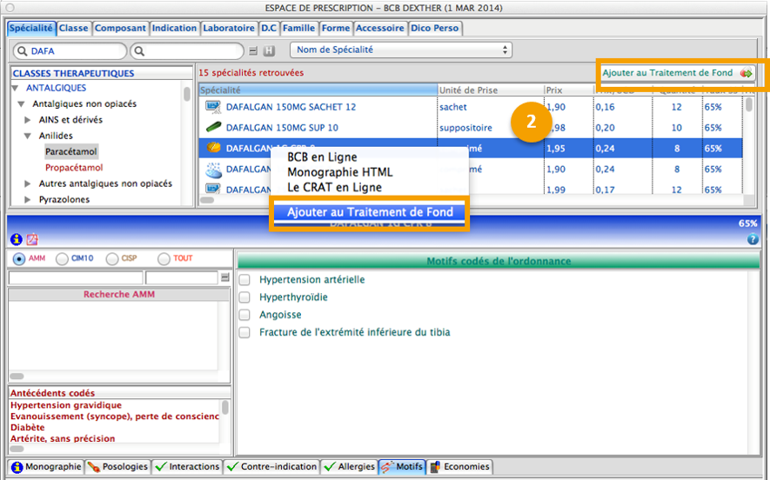Click the pink edit note icon

tap(32, 239)
